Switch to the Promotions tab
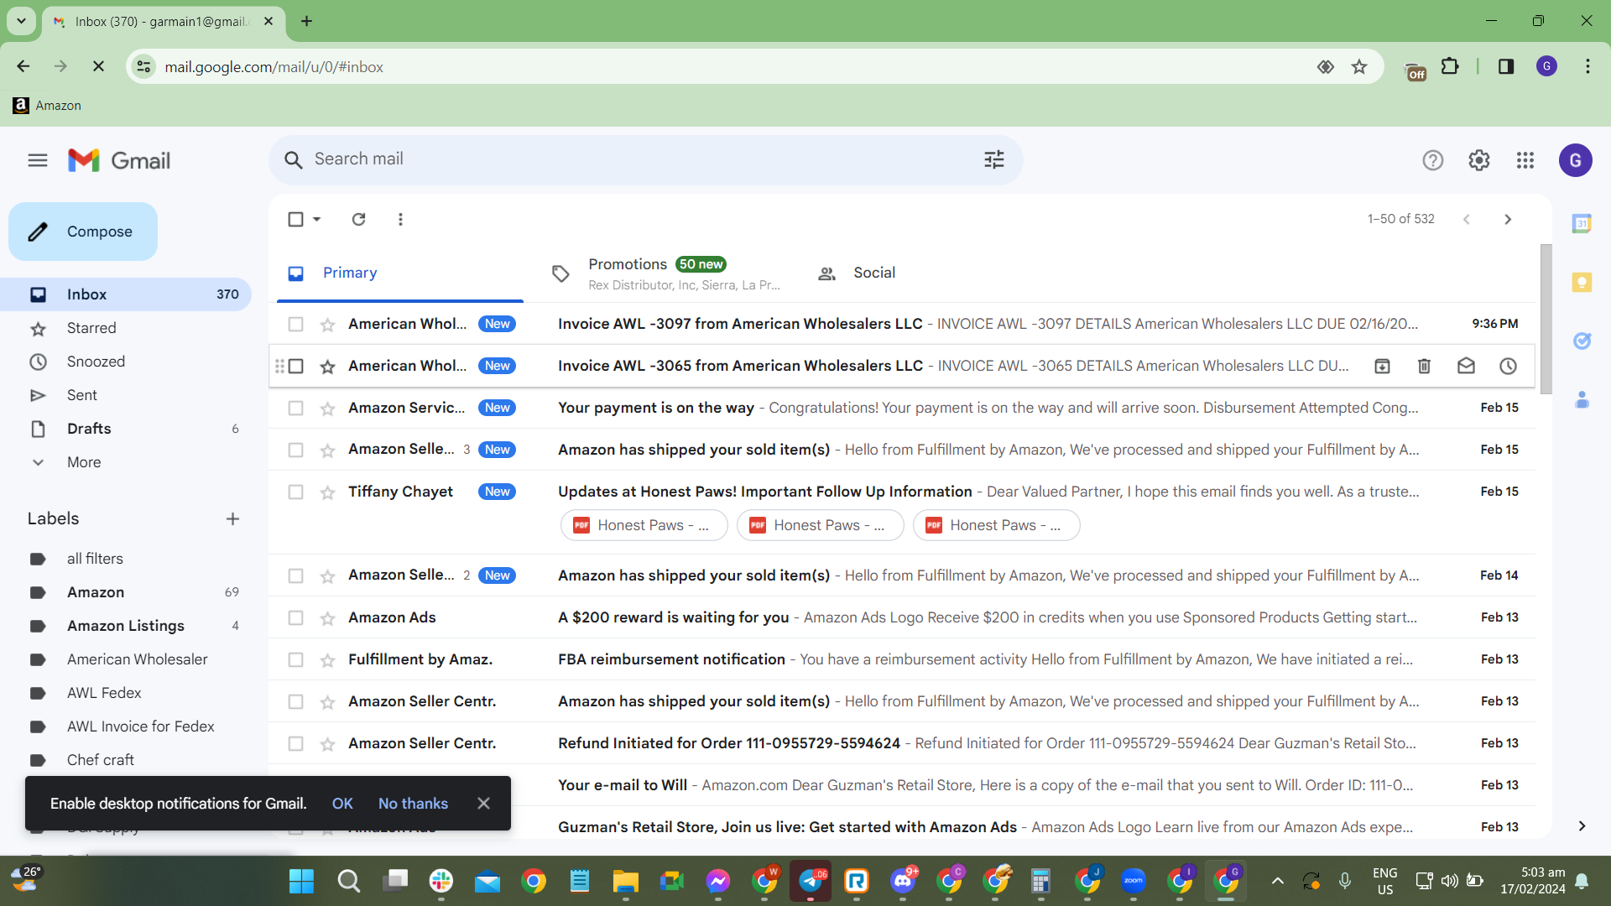The width and height of the screenshot is (1611, 906). coord(666,273)
